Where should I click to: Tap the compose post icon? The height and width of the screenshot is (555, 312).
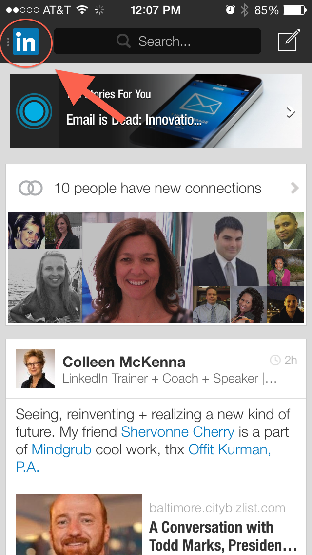coord(289,41)
